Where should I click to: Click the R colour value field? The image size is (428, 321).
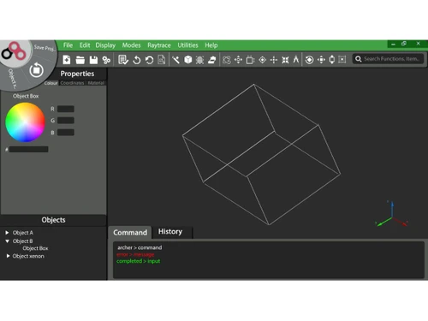66,109
